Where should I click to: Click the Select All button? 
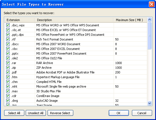[x=14, y=113]
